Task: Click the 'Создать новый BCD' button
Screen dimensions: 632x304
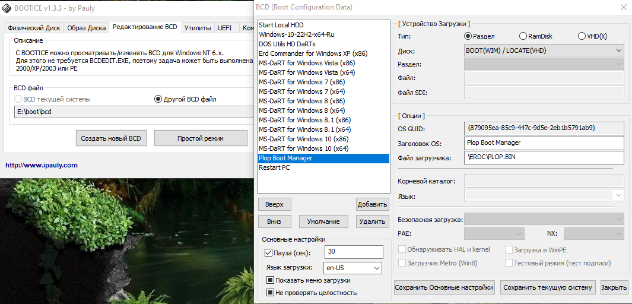Action: [x=111, y=138]
